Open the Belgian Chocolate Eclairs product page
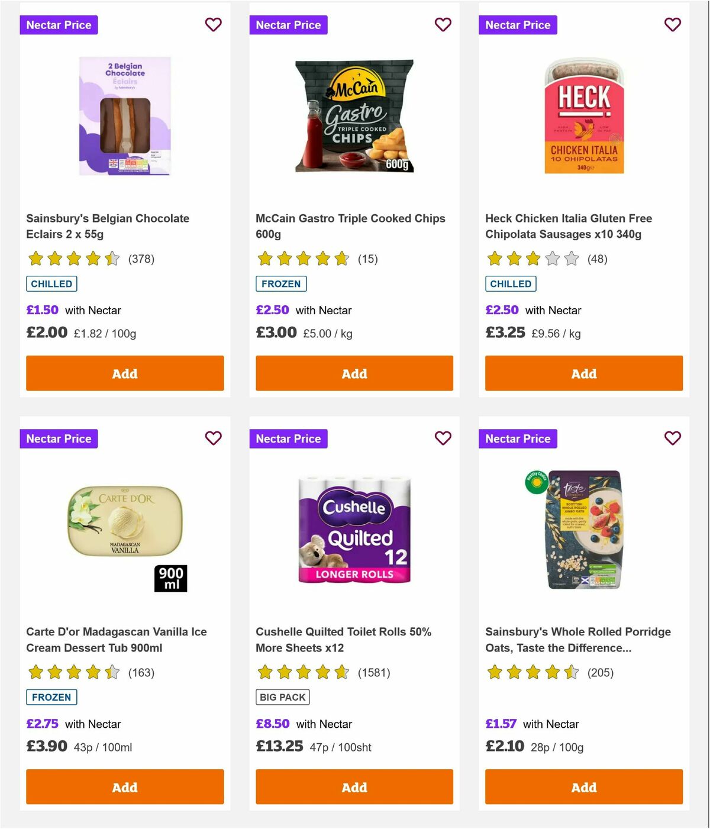The width and height of the screenshot is (710, 829). coord(108,226)
